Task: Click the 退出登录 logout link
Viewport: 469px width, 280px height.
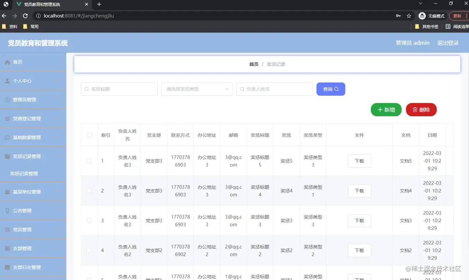Action: 448,43
